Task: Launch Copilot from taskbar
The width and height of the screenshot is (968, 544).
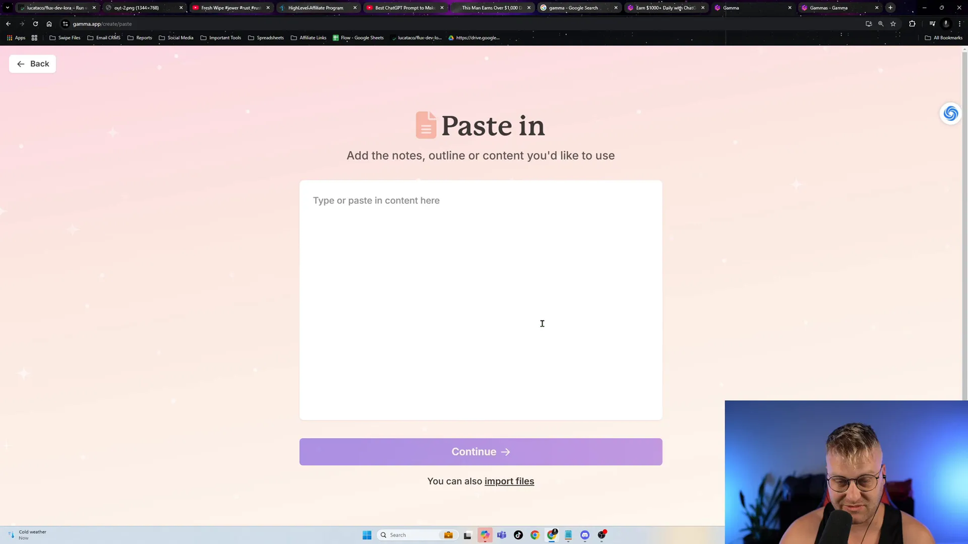Action: (485, 535)
